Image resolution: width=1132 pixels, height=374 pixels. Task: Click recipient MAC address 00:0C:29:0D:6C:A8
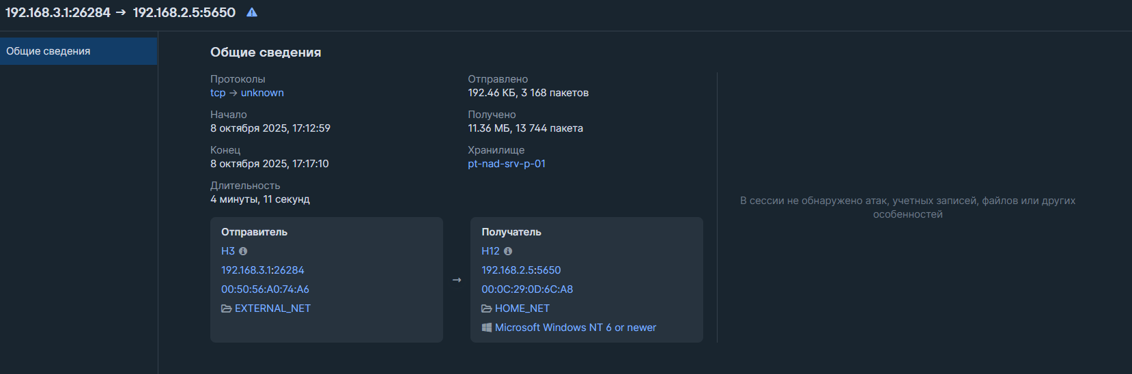point(527,289)
